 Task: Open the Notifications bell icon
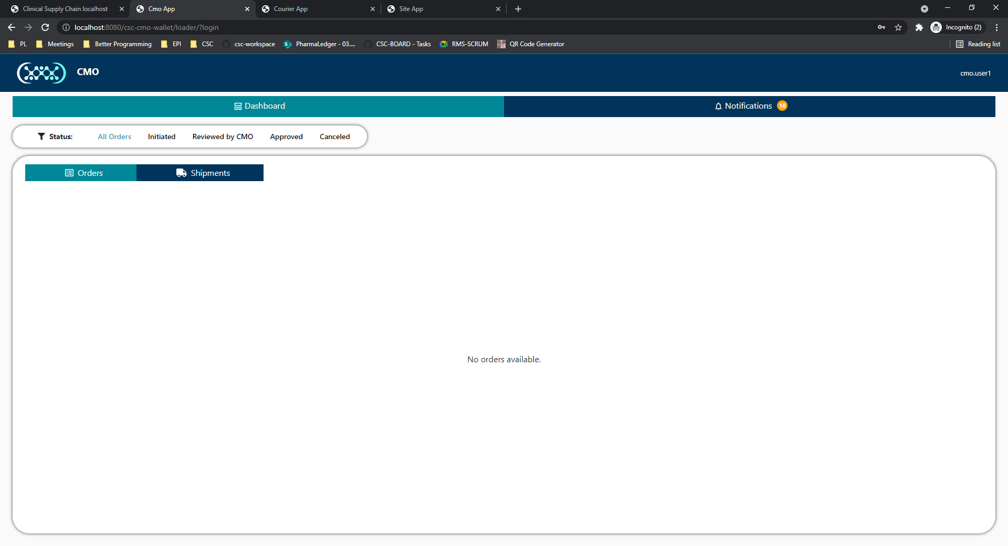(x=719, y=106)
